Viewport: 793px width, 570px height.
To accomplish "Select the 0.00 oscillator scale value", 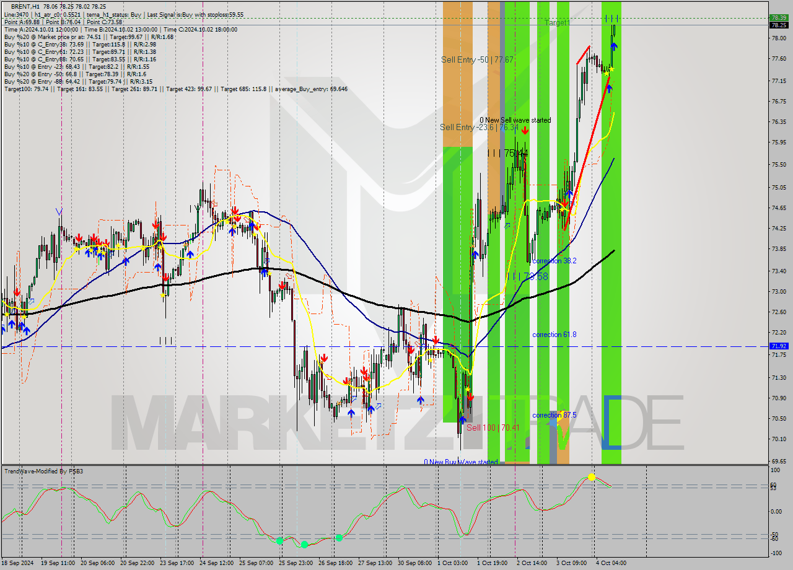I will point(778,512).
